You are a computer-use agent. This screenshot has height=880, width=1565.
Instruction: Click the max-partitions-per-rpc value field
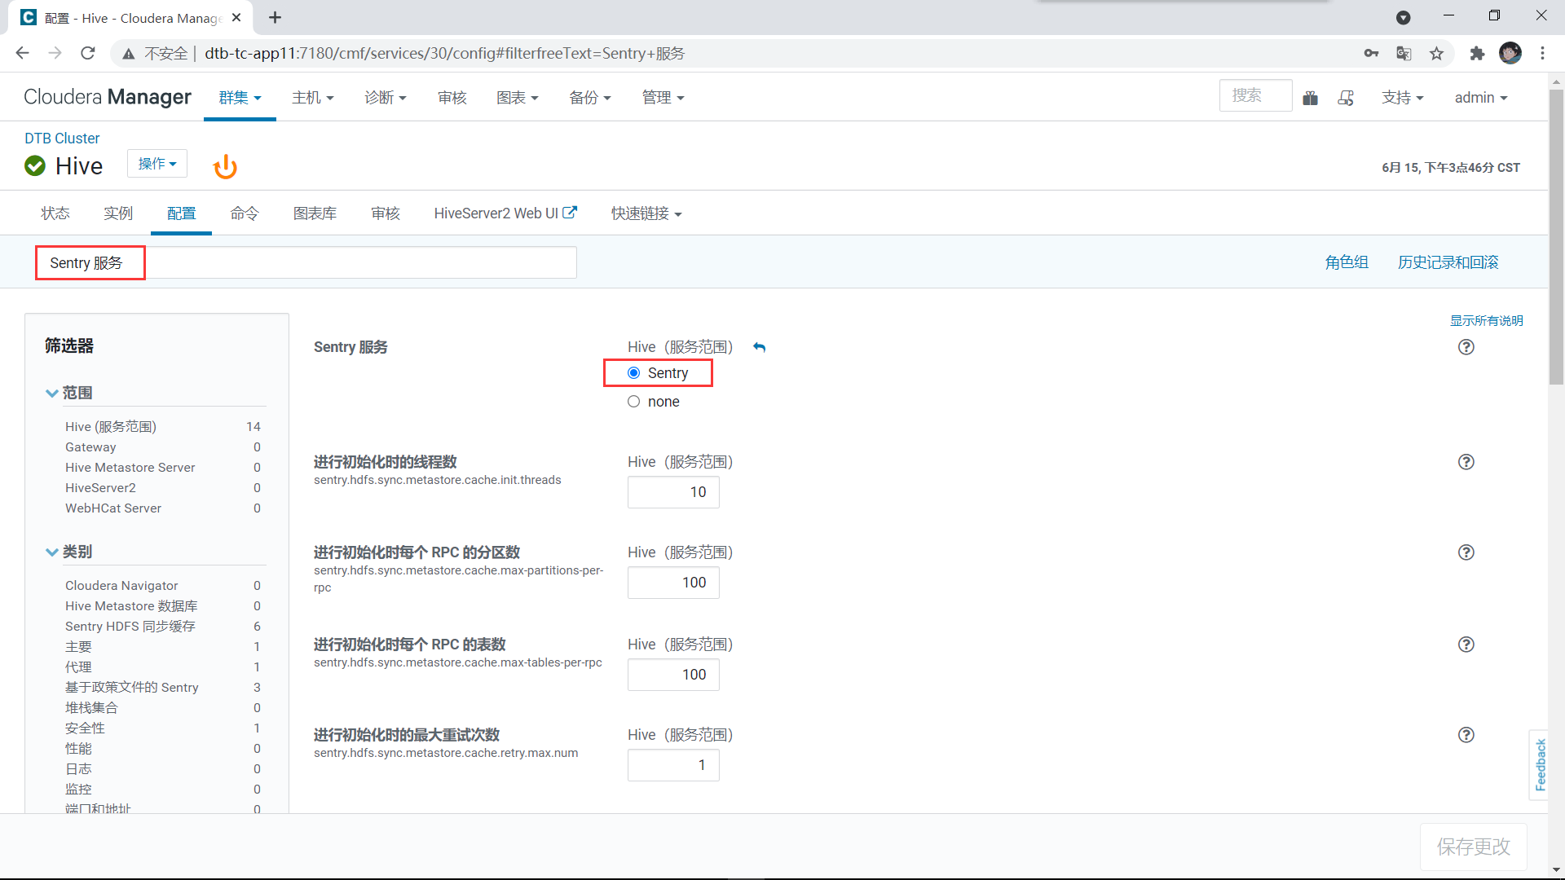[x=673, y=583]
